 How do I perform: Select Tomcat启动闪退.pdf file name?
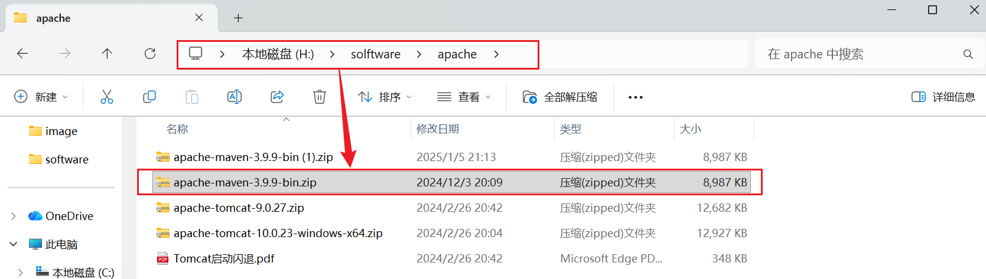pyautogui.click(x=224, y=258)
